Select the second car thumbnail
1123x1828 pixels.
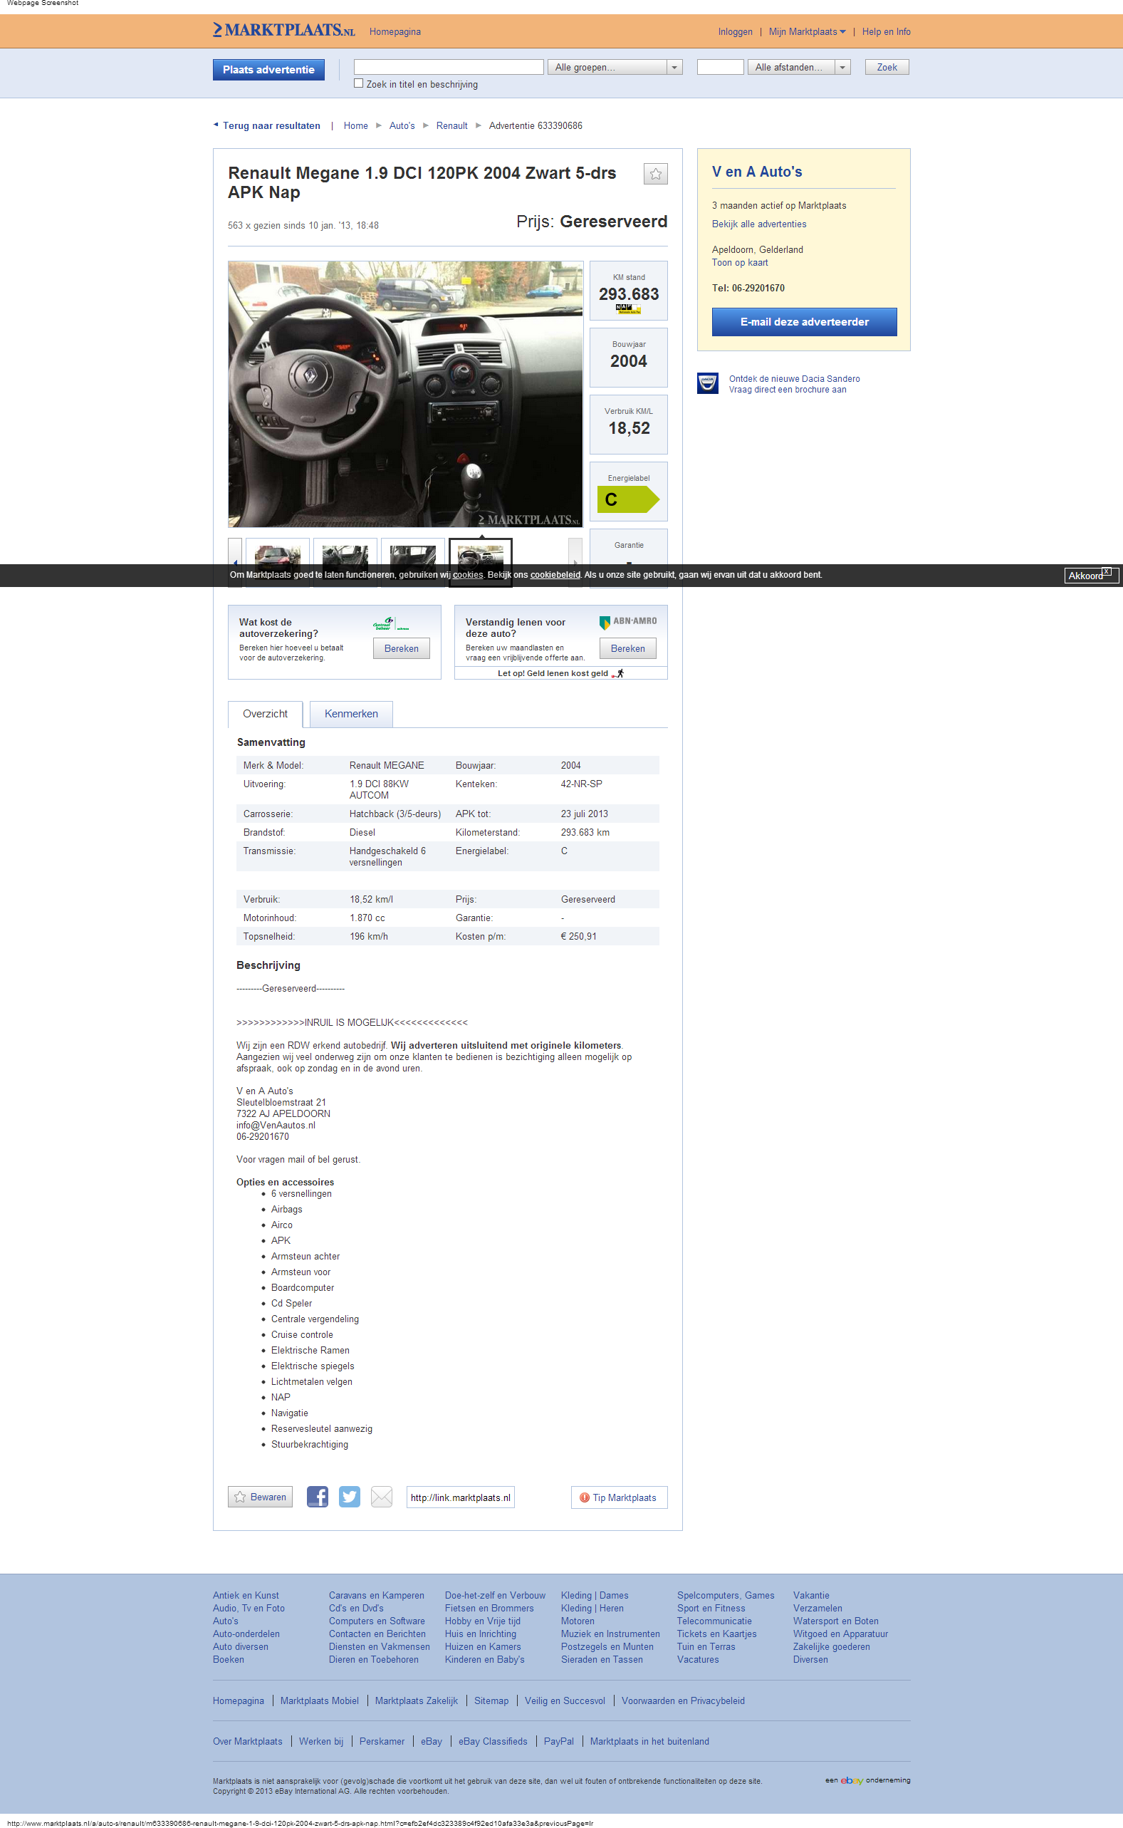tap(345, 562)
